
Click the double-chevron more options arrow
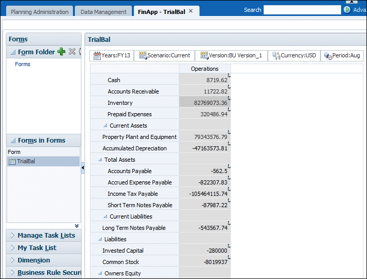77,226
